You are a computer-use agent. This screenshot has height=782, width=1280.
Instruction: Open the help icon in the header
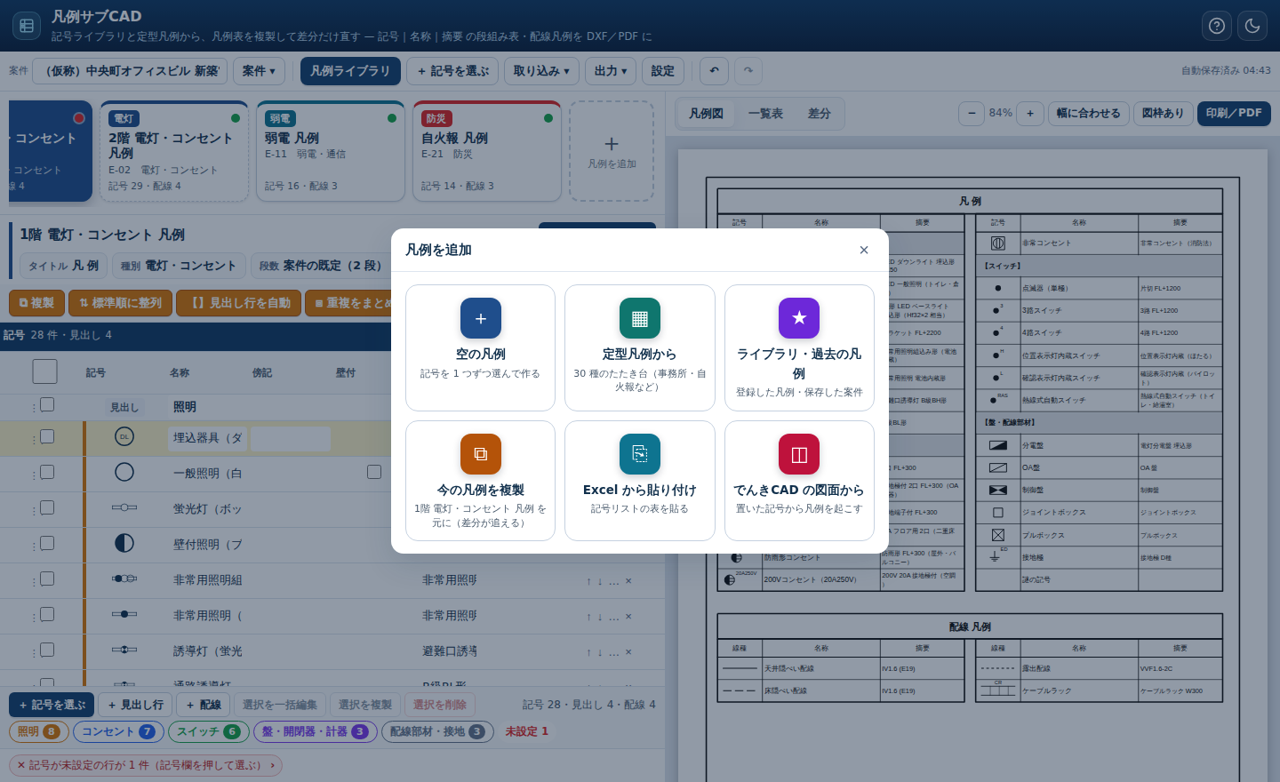1217,26
